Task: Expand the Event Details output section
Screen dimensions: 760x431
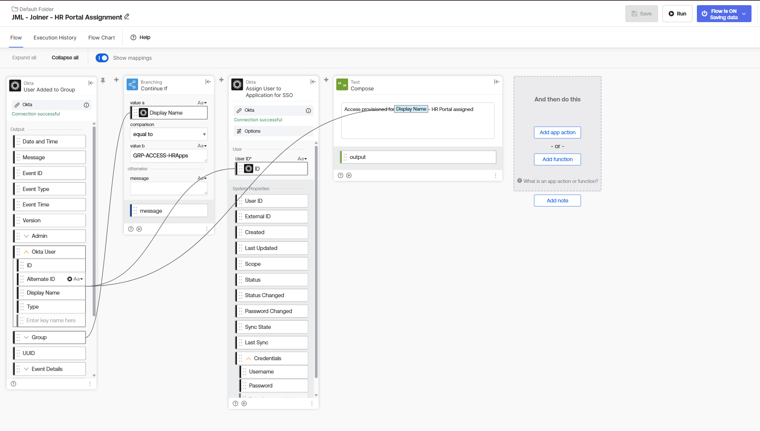Action: [x=26, y=369]
